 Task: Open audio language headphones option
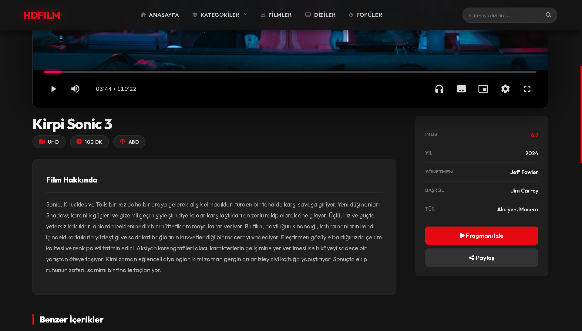tap(439, 89)
